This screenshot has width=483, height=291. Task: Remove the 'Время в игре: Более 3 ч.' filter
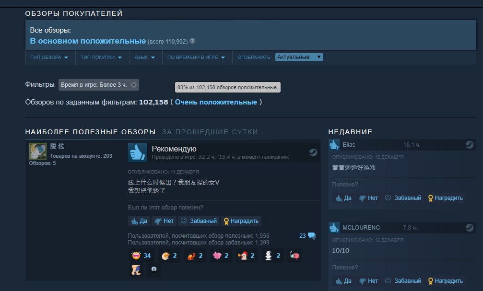pos(134,85)
